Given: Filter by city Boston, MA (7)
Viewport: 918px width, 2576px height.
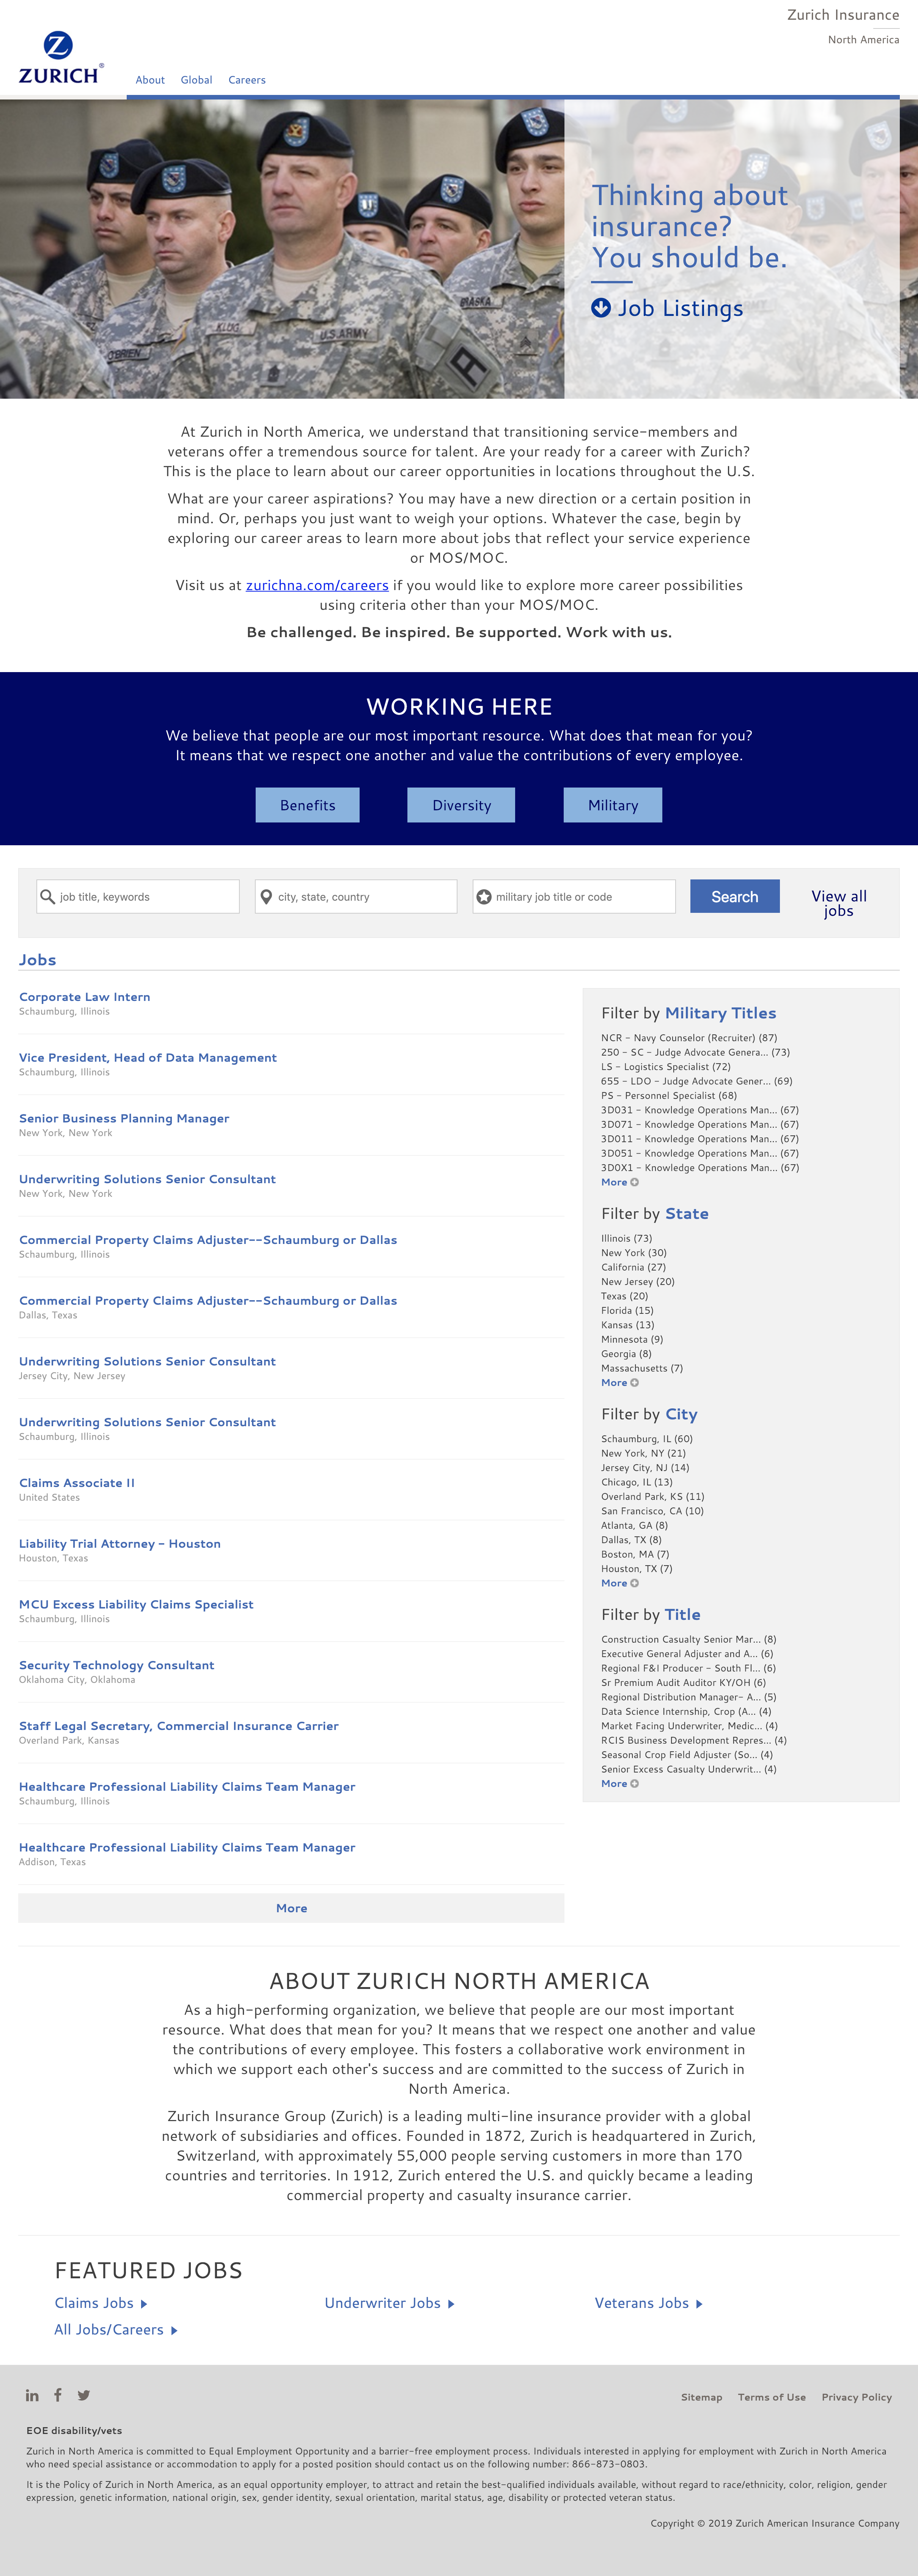Looking at the screenshot, I should point(635,1554).
